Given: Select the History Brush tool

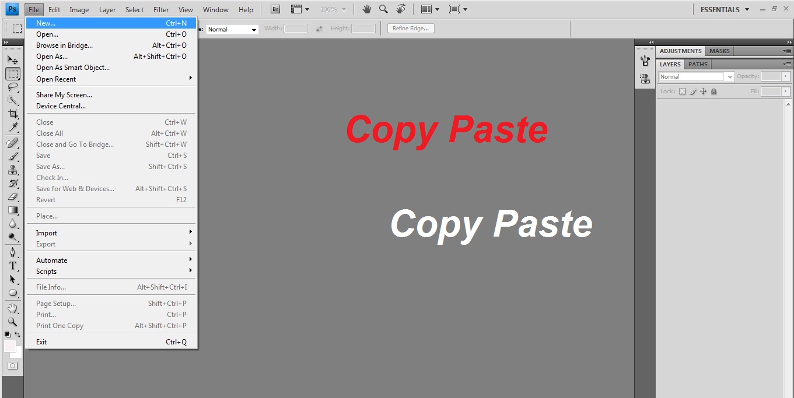Looking at the screenshot, I should click(x=12, y=184).
